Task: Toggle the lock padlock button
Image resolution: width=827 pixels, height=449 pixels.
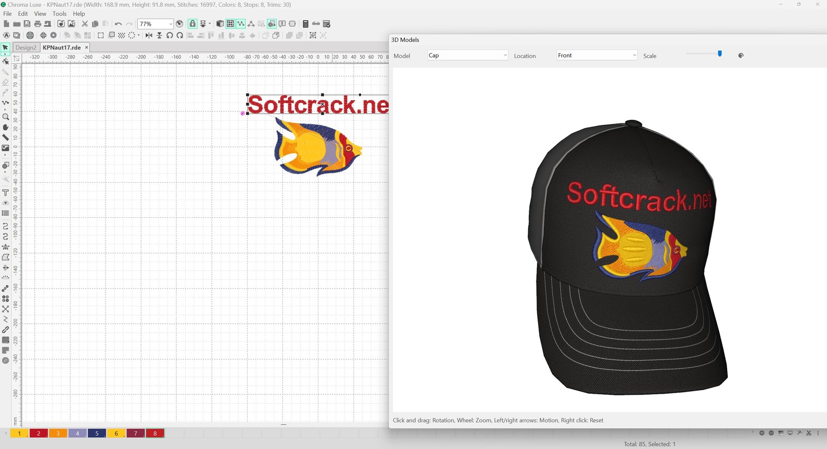Action: coord(192,24)
